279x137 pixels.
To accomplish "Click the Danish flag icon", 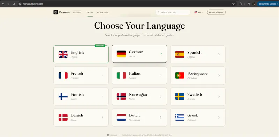I will (x=63, y=117).
